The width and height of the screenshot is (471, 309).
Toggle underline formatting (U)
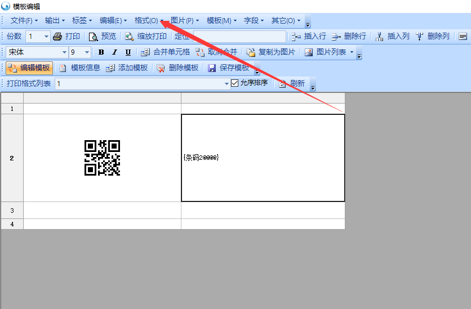[x=128, y=52]
